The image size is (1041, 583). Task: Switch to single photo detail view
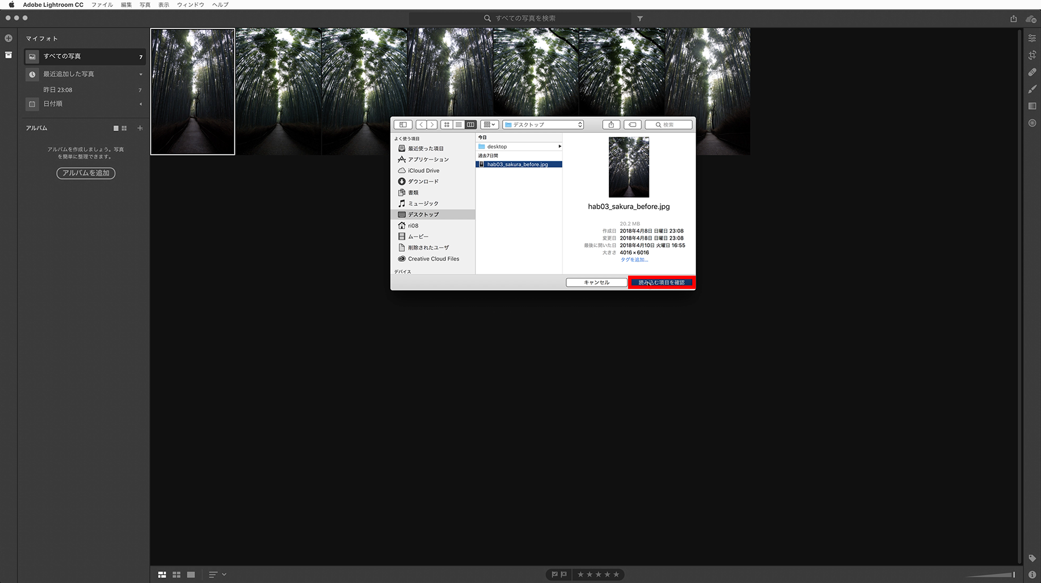191,574
